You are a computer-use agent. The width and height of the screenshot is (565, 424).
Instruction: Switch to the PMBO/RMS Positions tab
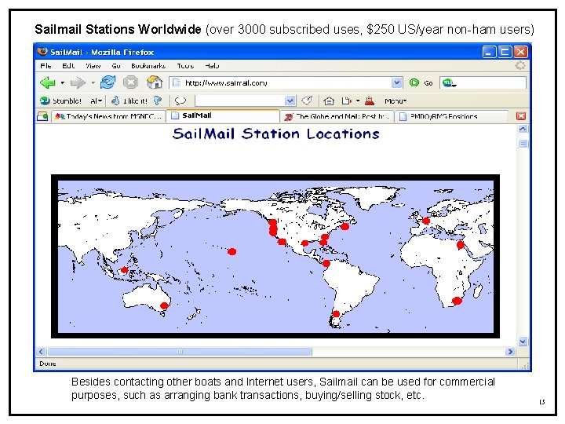click(452, 116)
